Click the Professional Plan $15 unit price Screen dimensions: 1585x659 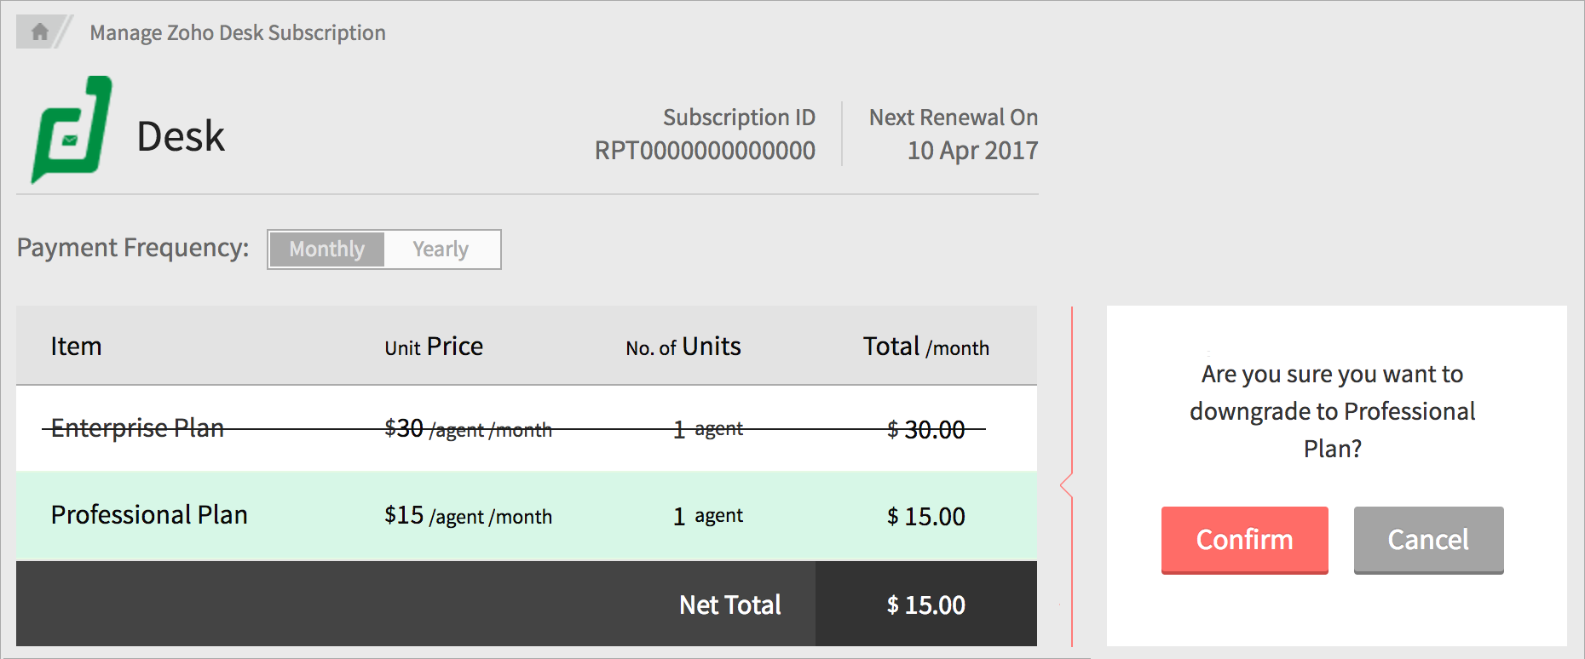pyautogui.click(x=468, y=515)
